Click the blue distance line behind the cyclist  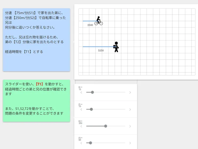click(x=89, y=21)
